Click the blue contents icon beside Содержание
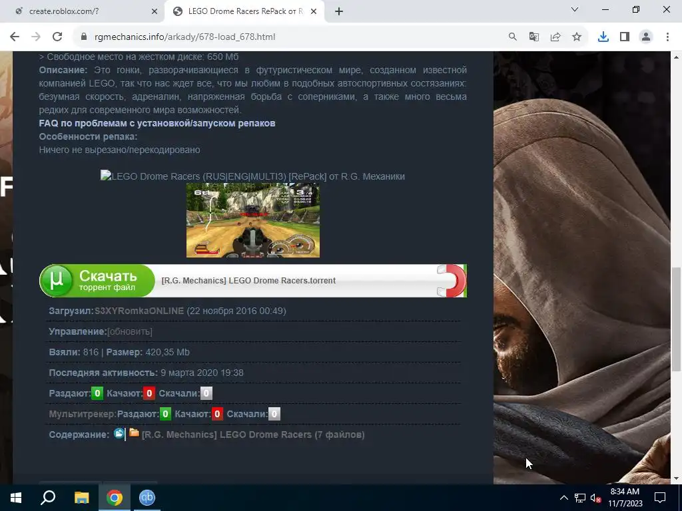 coord(119,433)
